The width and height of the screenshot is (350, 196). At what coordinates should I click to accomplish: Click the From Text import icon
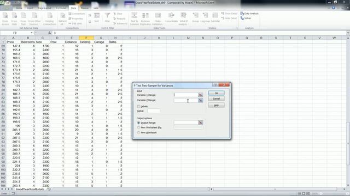pos(23,19)
